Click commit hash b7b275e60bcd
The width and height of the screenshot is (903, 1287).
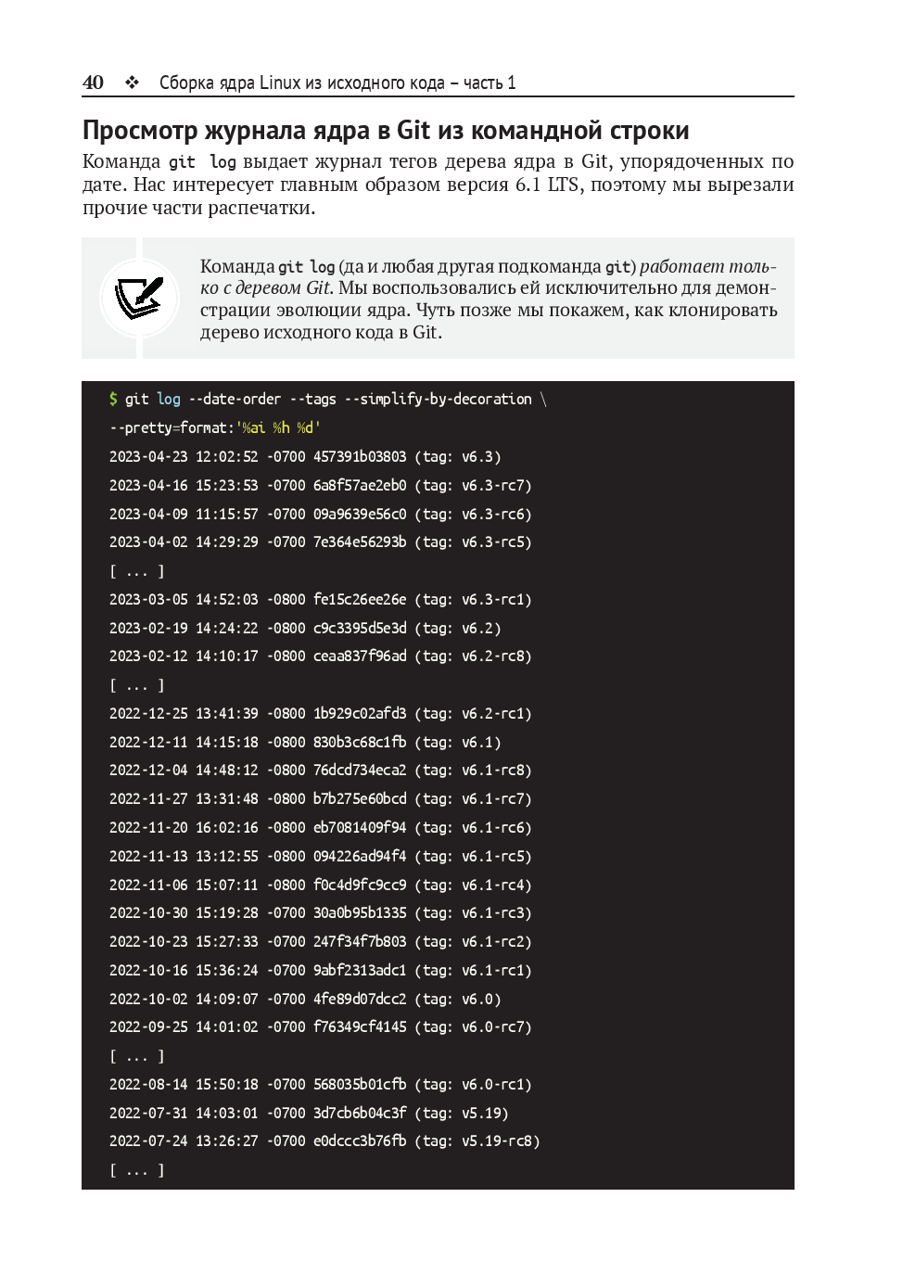[360, 798]
